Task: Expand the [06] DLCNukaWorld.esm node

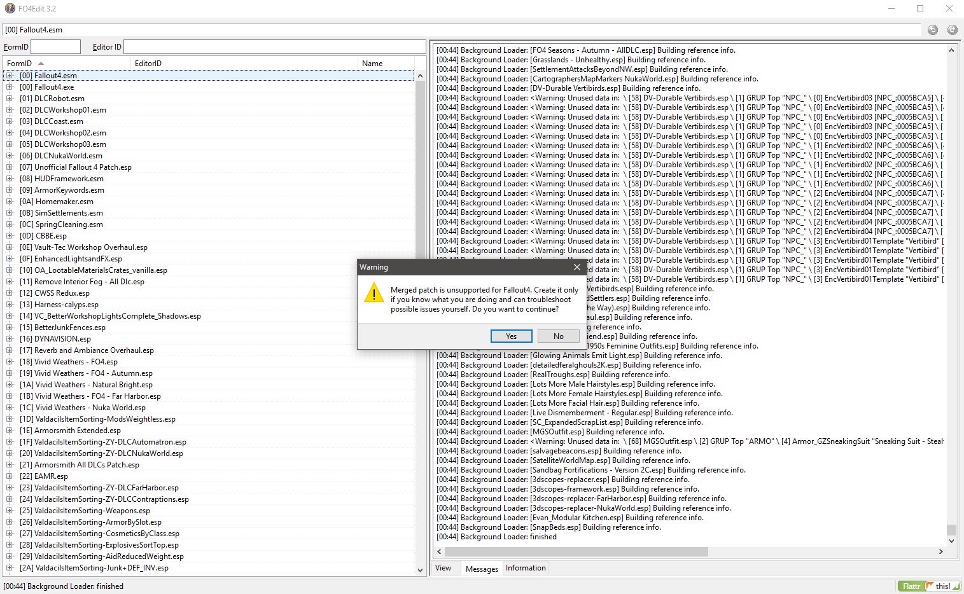Action: click(10, 156)
